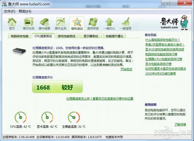Viewport: 194px width, 141px height.
Task: Close the 鲁大师 window
Action: pos(185,3)
